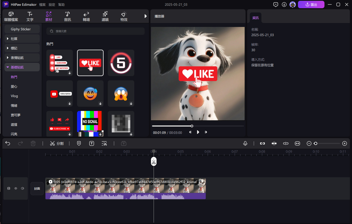Select the 特效 effects tab
352x224 pixels.
click(124, 16)
